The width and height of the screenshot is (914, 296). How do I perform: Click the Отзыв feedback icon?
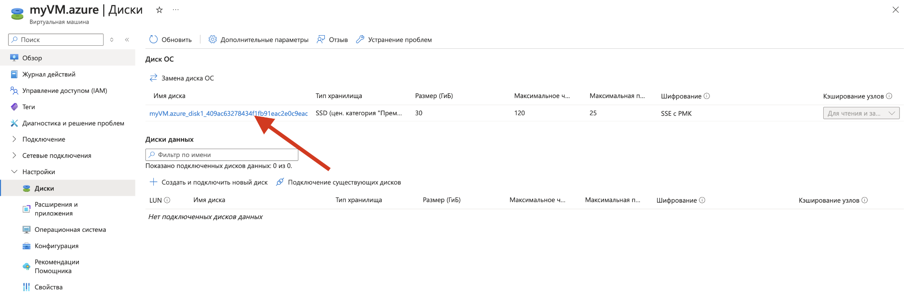point(321,40)
